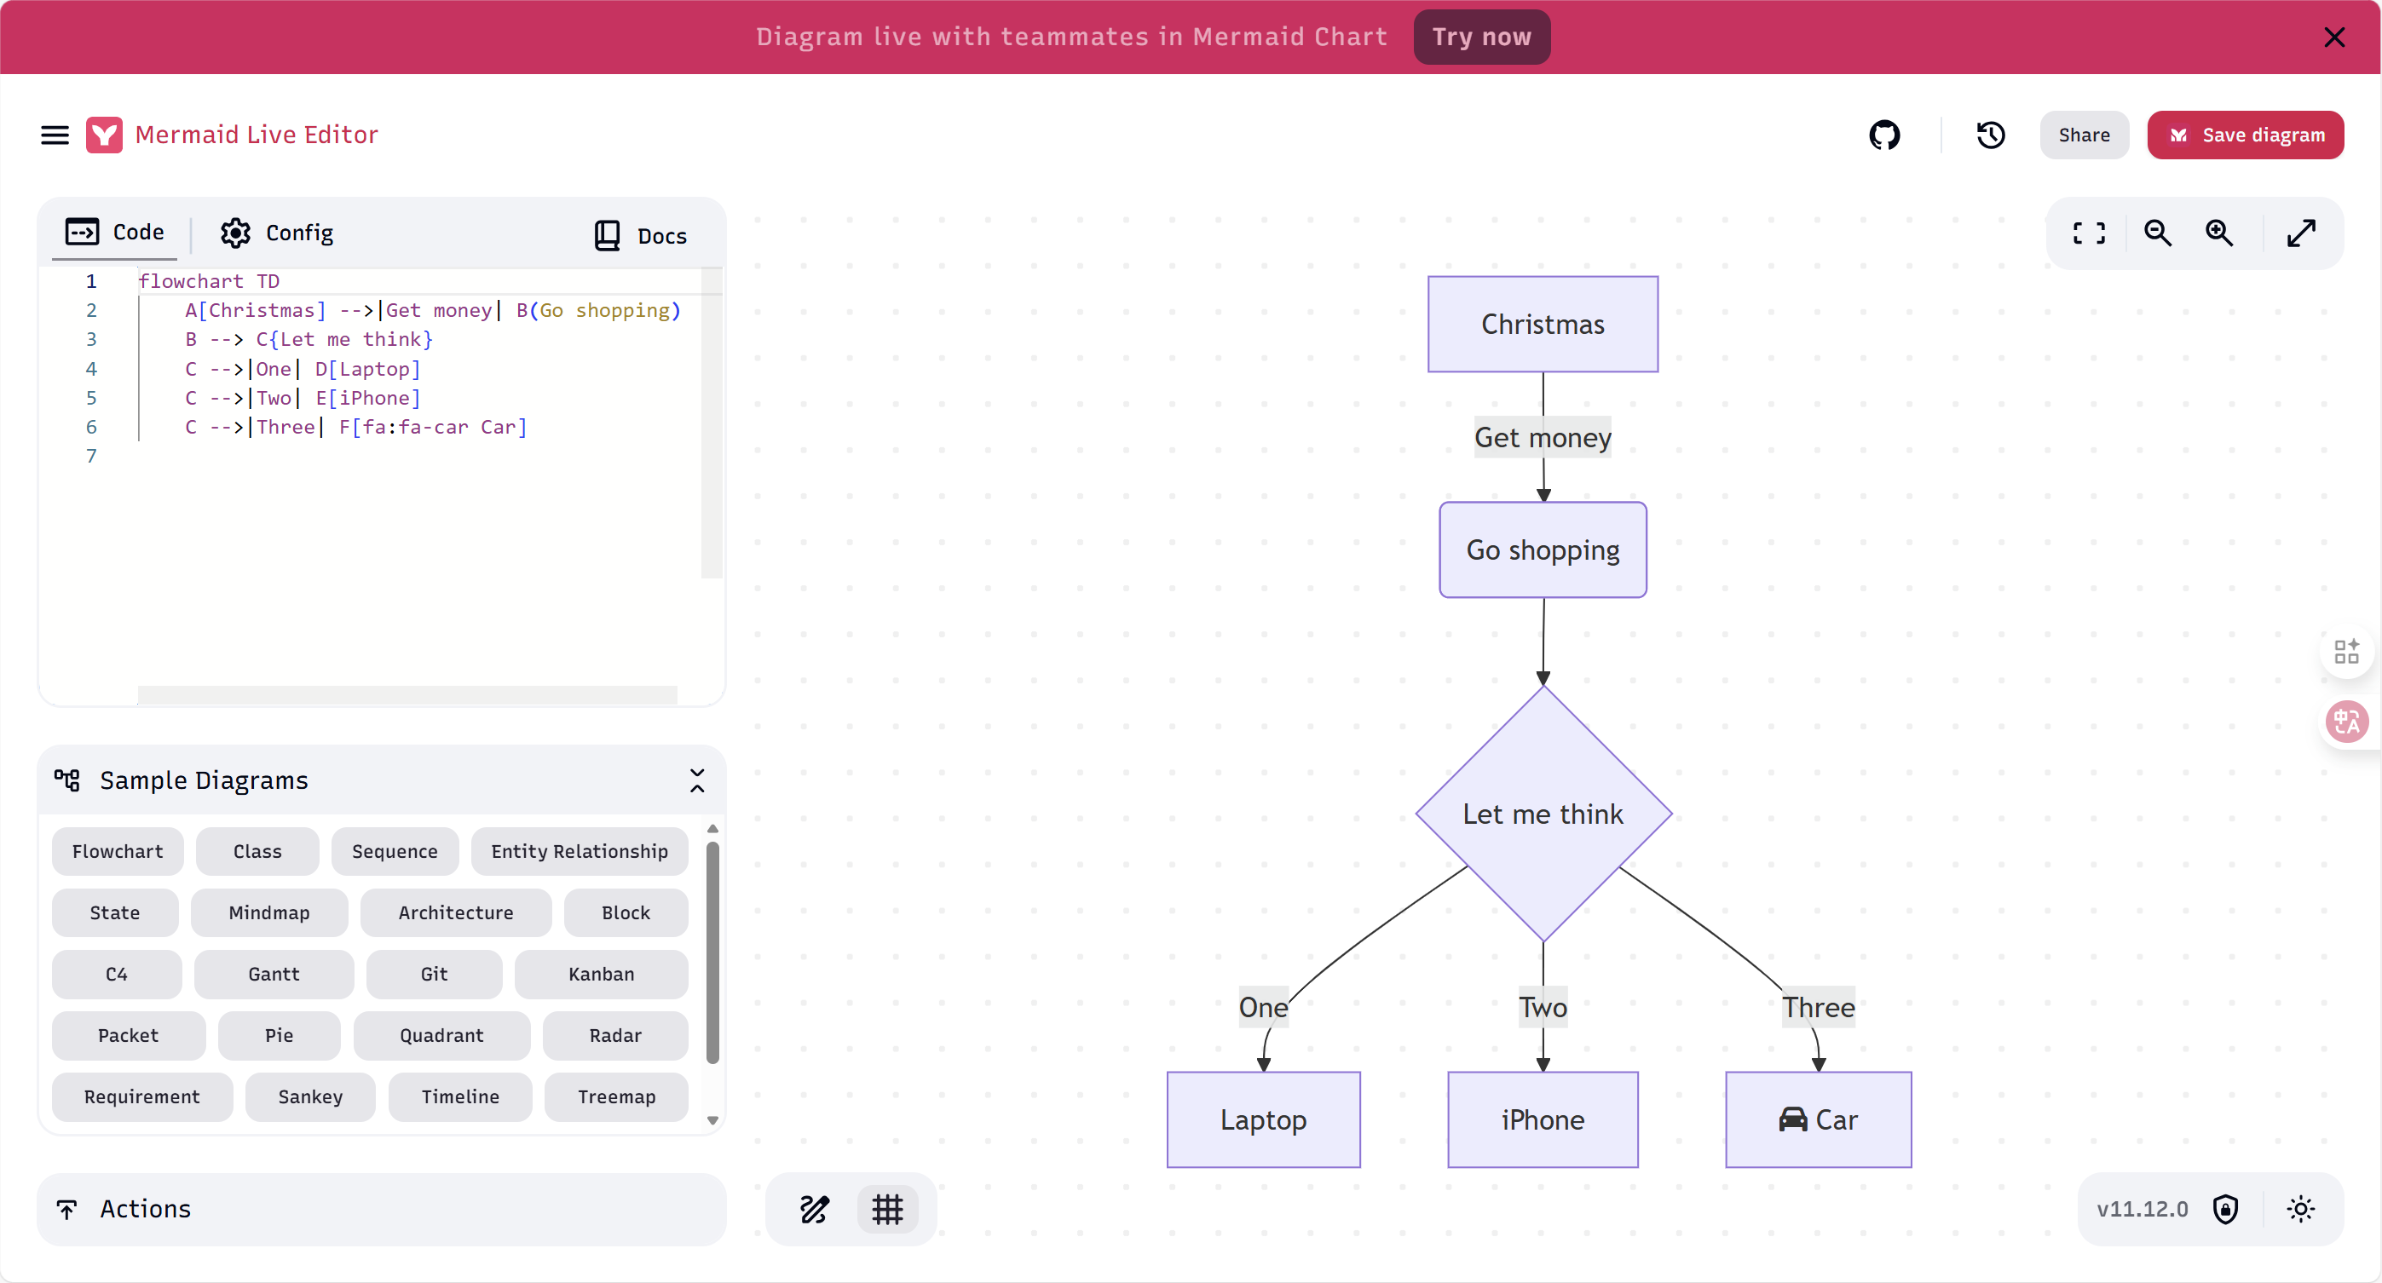Click into the code editor's empty line 7
2382x1283 pixels.
click(370, 456)
